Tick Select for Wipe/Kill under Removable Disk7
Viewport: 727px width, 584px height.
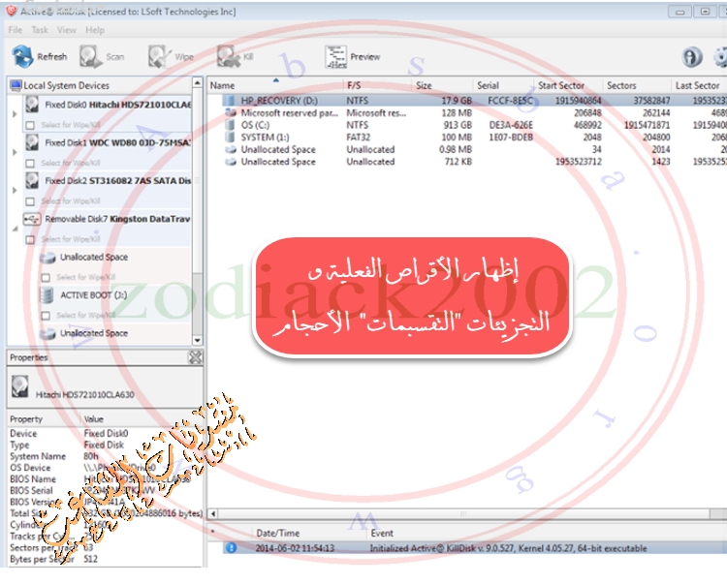30,239
